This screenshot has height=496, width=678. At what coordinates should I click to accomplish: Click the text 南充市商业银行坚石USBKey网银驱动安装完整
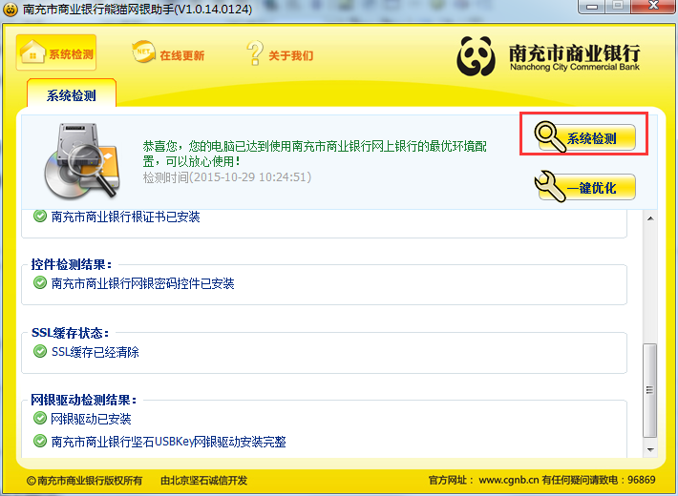[169, 442]
